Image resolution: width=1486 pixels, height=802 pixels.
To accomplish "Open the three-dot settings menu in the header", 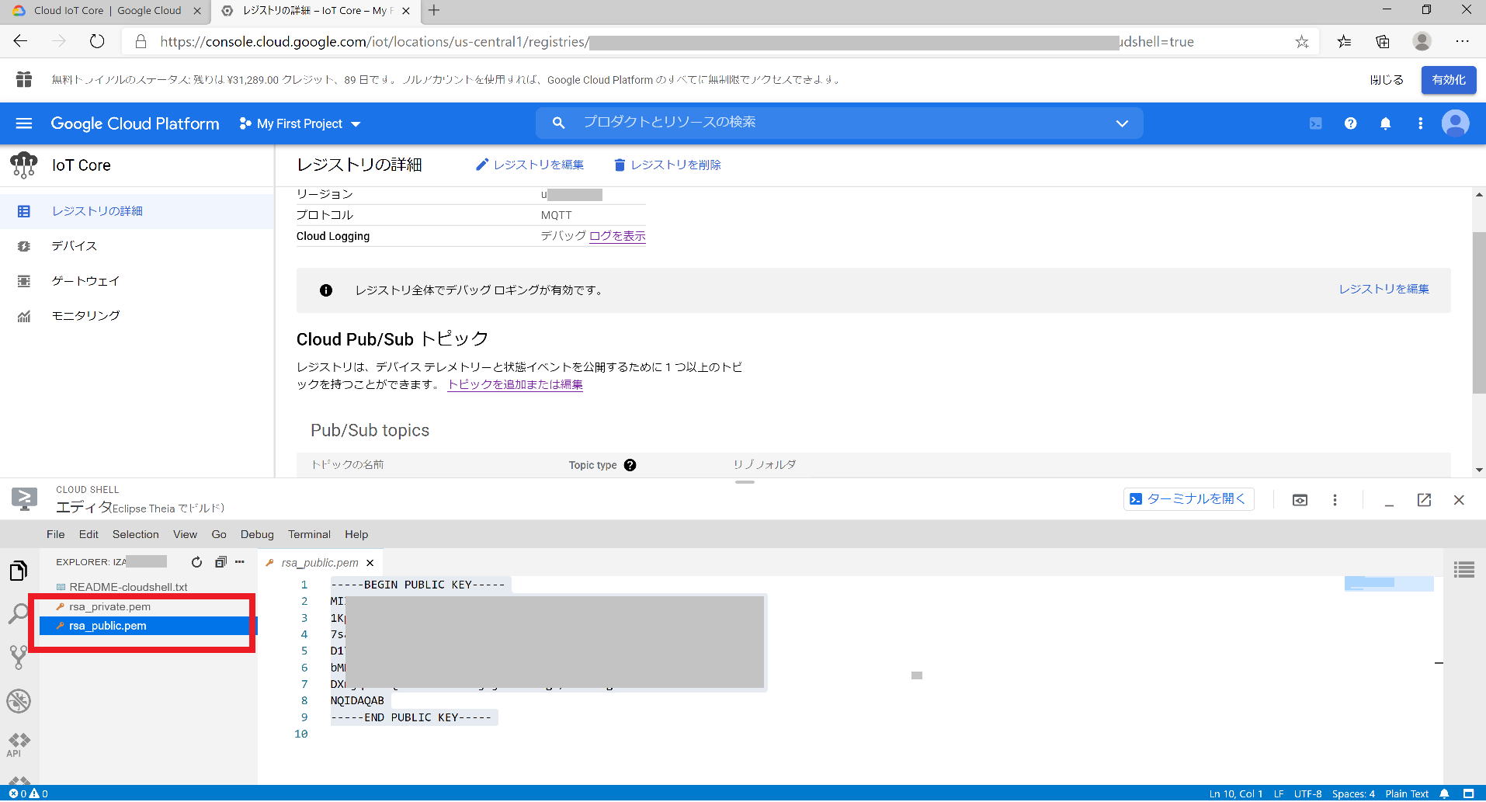I will (1420, 123).
